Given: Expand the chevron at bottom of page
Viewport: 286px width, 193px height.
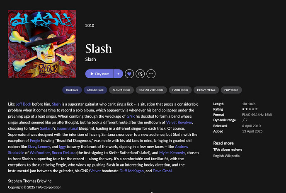Looking at the screenshot, I should (152, 192).
